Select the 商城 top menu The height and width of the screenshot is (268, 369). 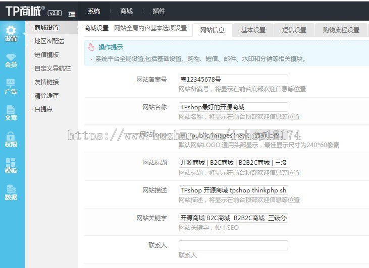[126, 11]
